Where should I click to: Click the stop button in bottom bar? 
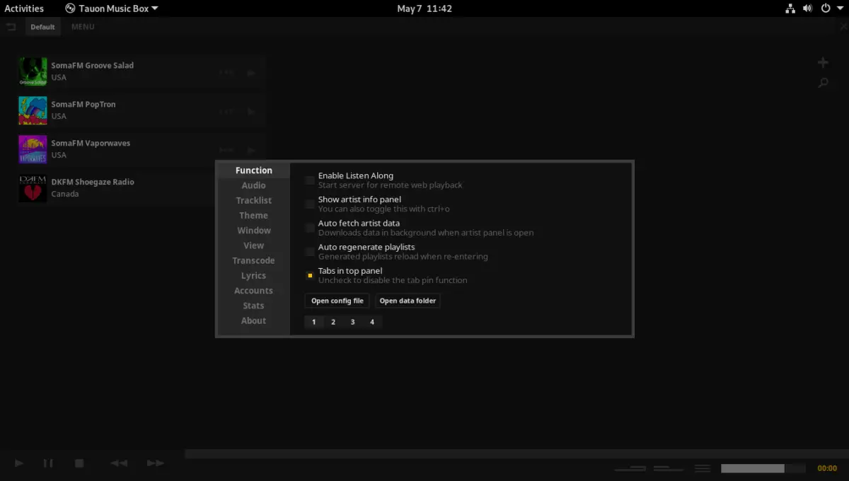pyautogui.click(x=79, y=463)
